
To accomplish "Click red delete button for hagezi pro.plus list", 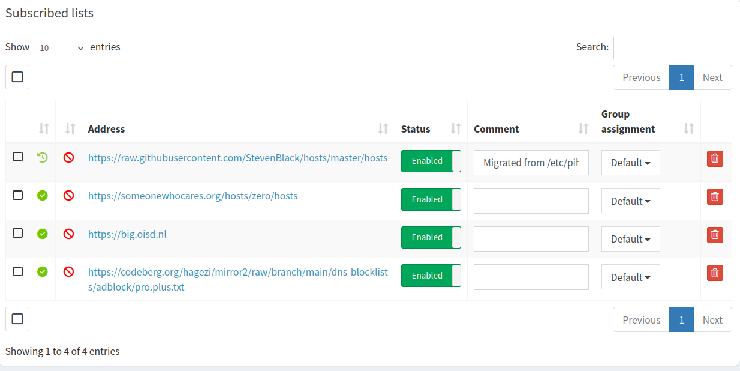I will [x=715, y=273].
